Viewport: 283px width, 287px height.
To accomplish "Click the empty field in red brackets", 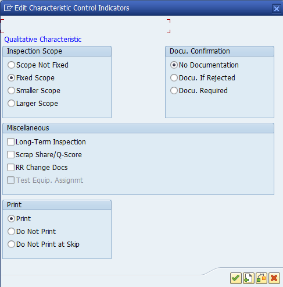I will click(x=85, y=26).
